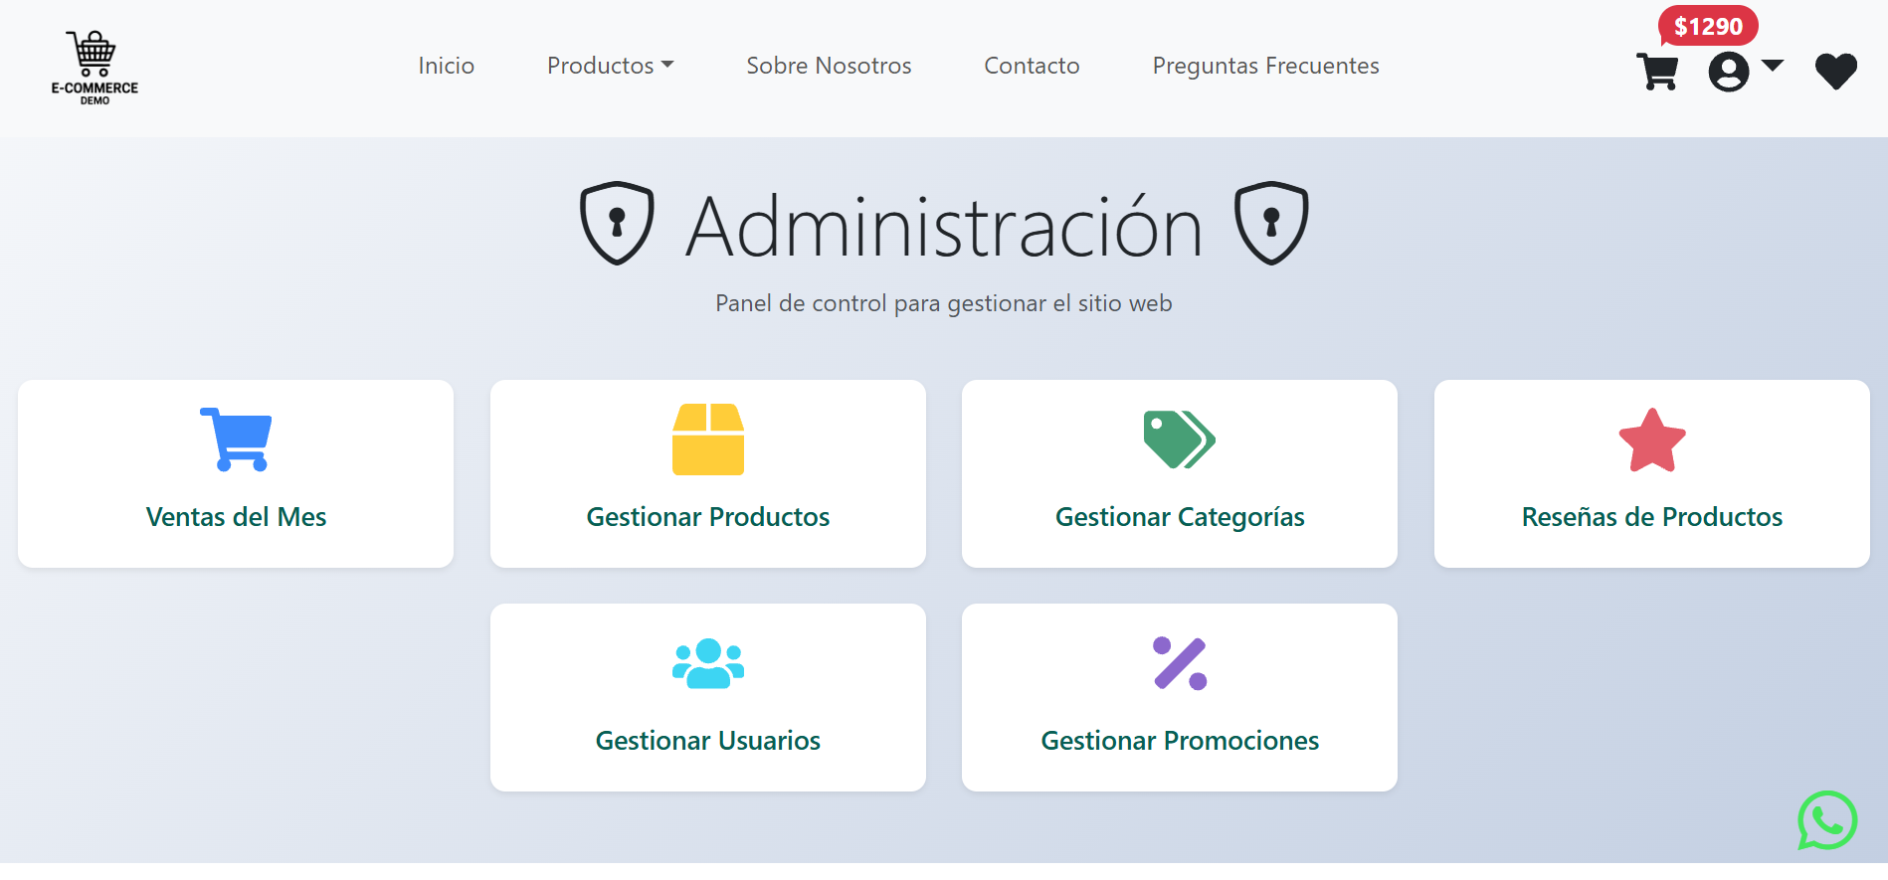Click the E-Commerce Demo logo
This screenshot has width=1888, height=880.
[94, 68]
